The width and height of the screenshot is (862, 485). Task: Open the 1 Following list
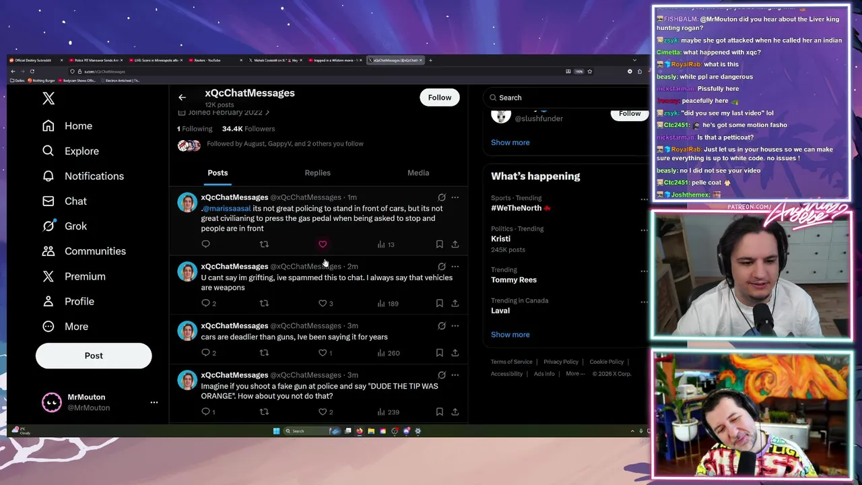[195, 129]
